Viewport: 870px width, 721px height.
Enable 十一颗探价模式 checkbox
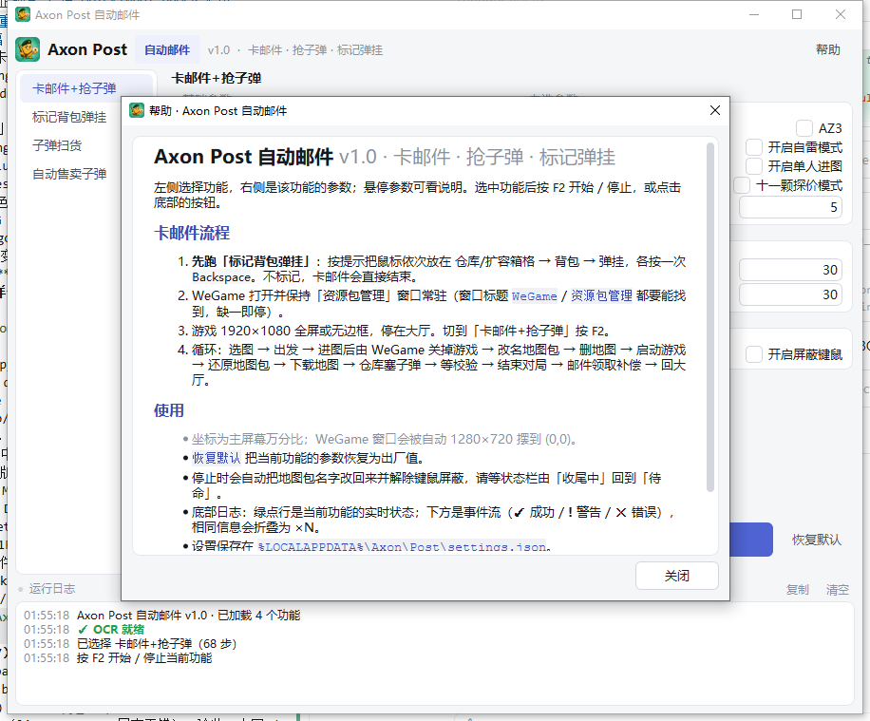pyautogui.click(x=742, y=185)
